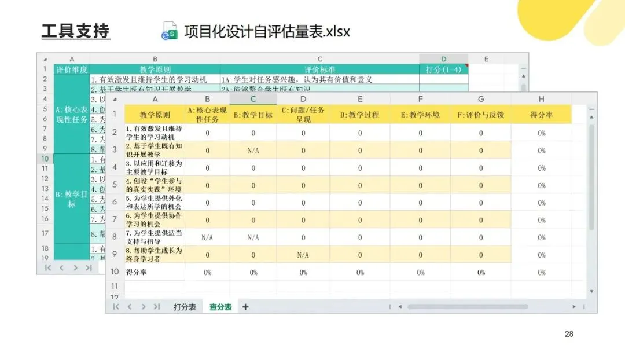Viewport: 625px width, 352px height.
Task: Go to last sheet in front window
Action: click(157, 307)
